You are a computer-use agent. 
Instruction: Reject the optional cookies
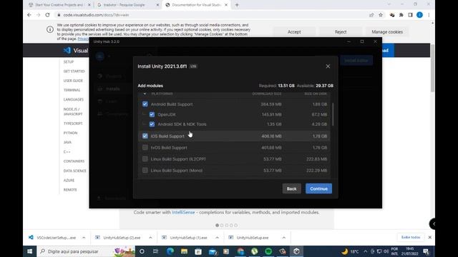click(x=341, y=31)
